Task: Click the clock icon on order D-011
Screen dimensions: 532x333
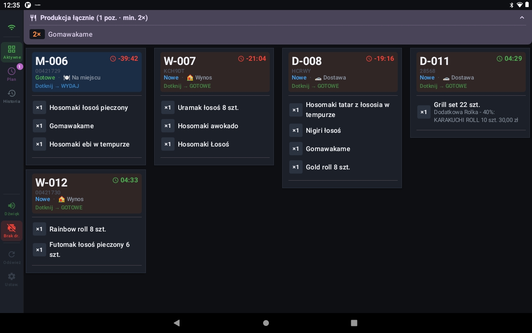Action: (499, 59)
